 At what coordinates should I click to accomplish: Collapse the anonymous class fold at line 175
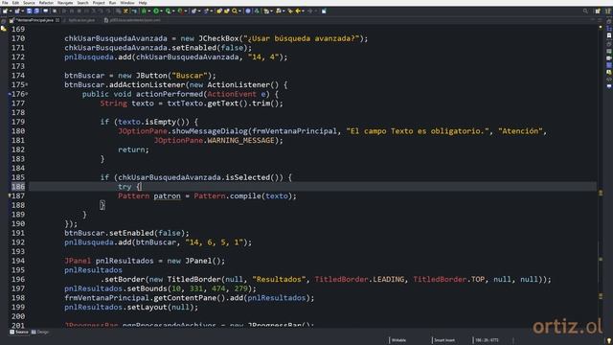click(x=27, y=84)
